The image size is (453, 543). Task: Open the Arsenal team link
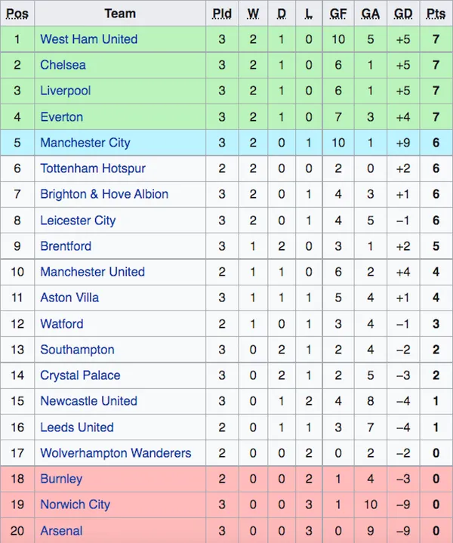[61, 530]
